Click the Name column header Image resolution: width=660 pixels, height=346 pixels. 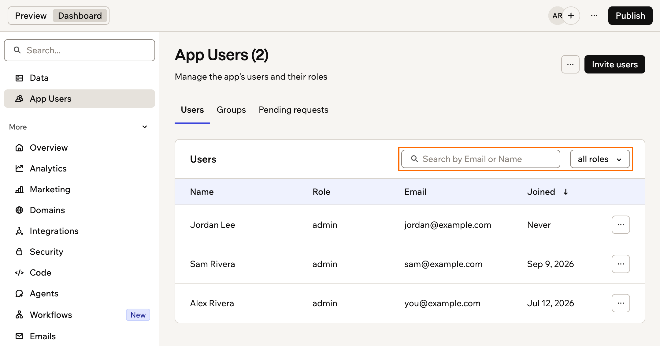point(202,192)
